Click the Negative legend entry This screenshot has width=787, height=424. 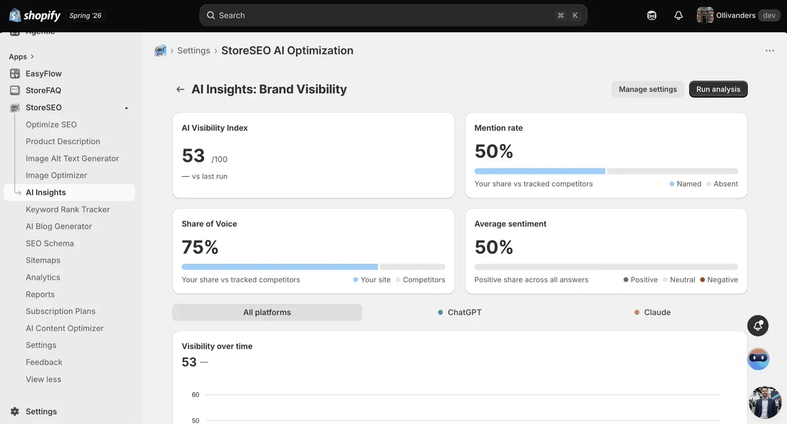click(719, 280)
